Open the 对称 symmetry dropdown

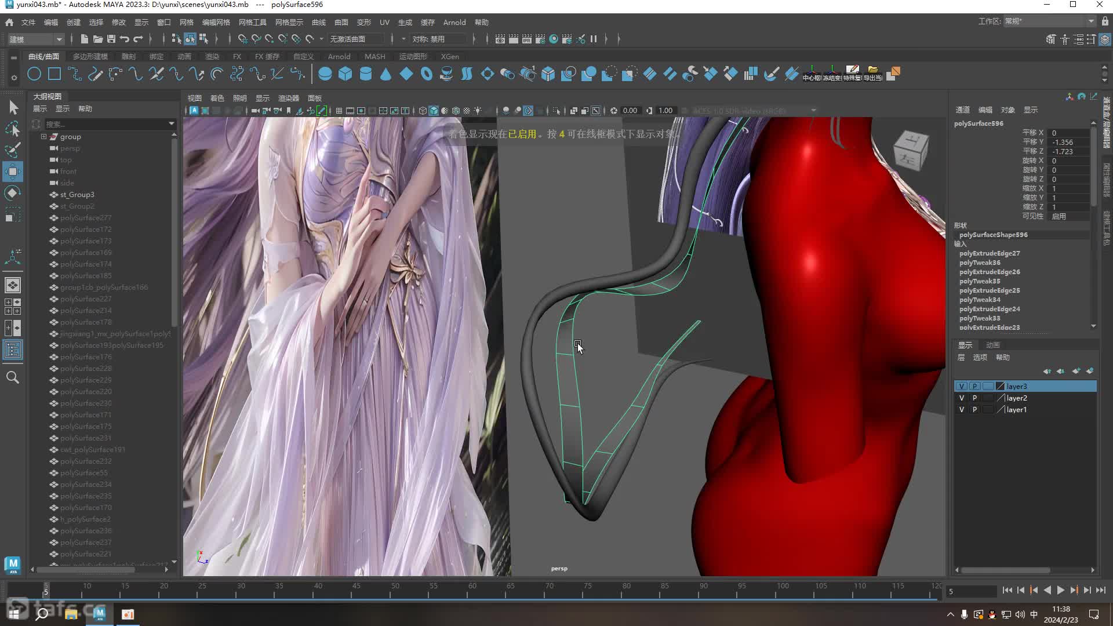(439, 39)
